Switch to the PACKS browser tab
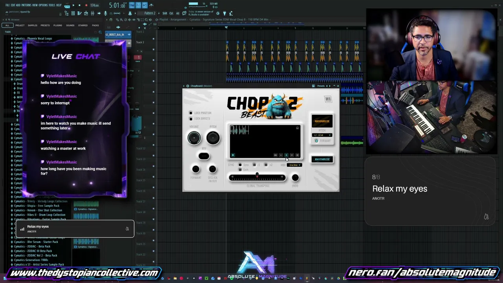This screenshot has height=283, width=503. [x=95, y=26]
